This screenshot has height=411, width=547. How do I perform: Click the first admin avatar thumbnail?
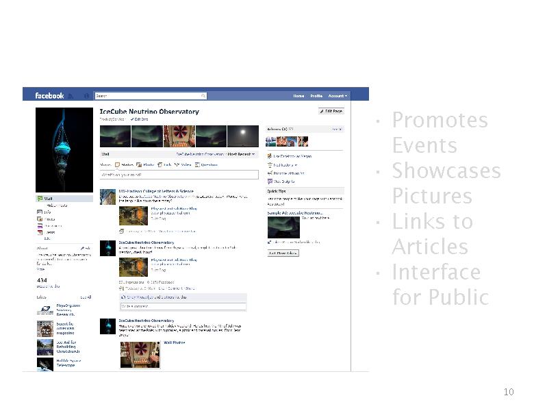click(270, 141)
